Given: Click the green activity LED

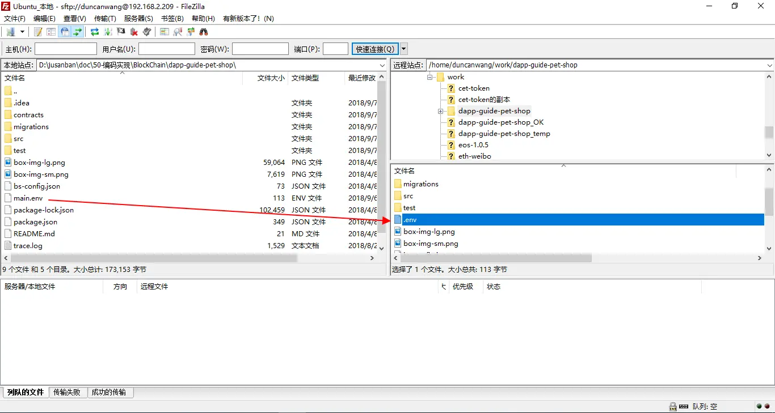Looking at the screenshot, I should pos(759,406).
